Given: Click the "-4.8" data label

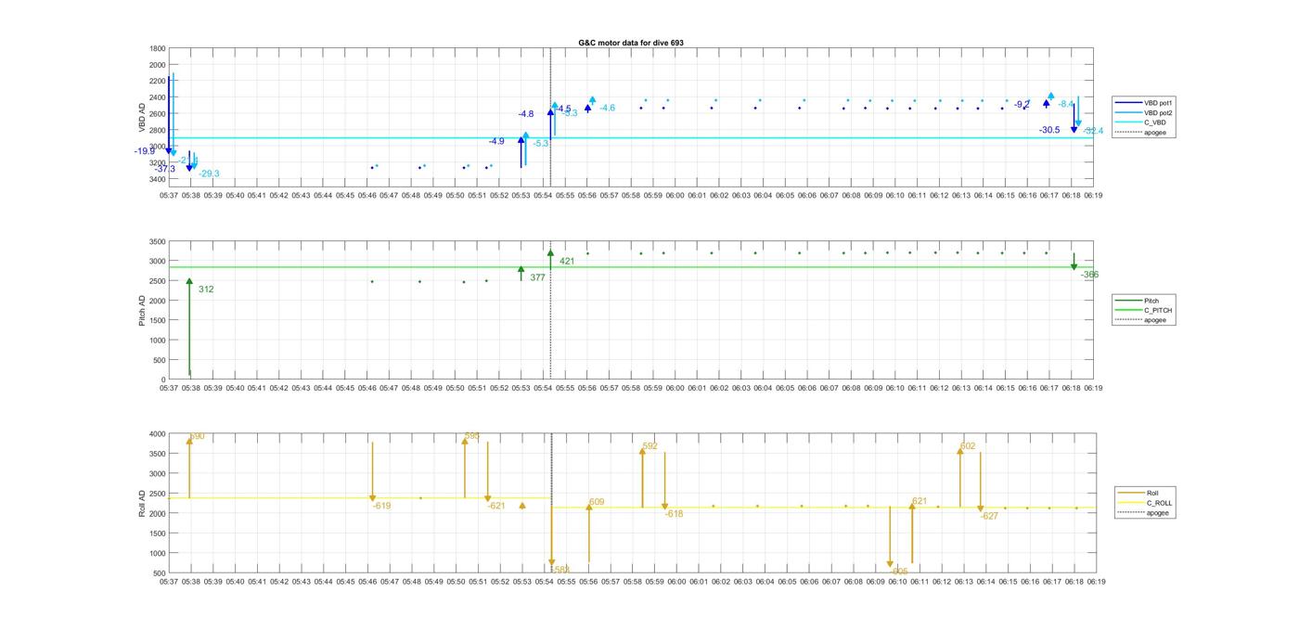Looking at the screenshot, I should (x=526, y=113).
